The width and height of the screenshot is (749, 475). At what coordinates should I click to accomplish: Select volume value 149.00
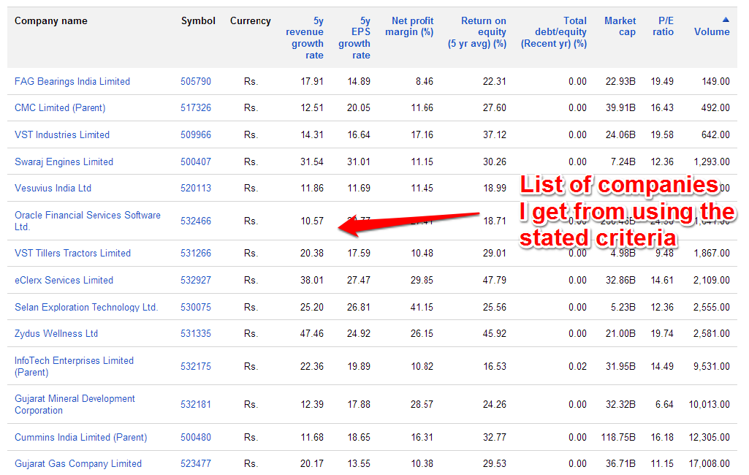click(715, 81)
